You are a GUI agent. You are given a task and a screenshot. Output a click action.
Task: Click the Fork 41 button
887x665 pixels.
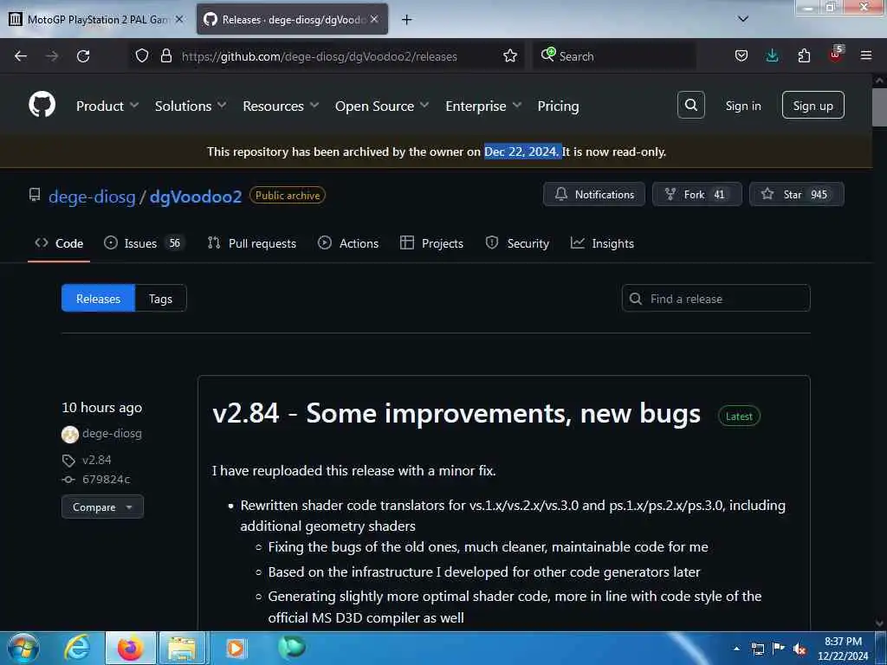click(x=696, y=195)
